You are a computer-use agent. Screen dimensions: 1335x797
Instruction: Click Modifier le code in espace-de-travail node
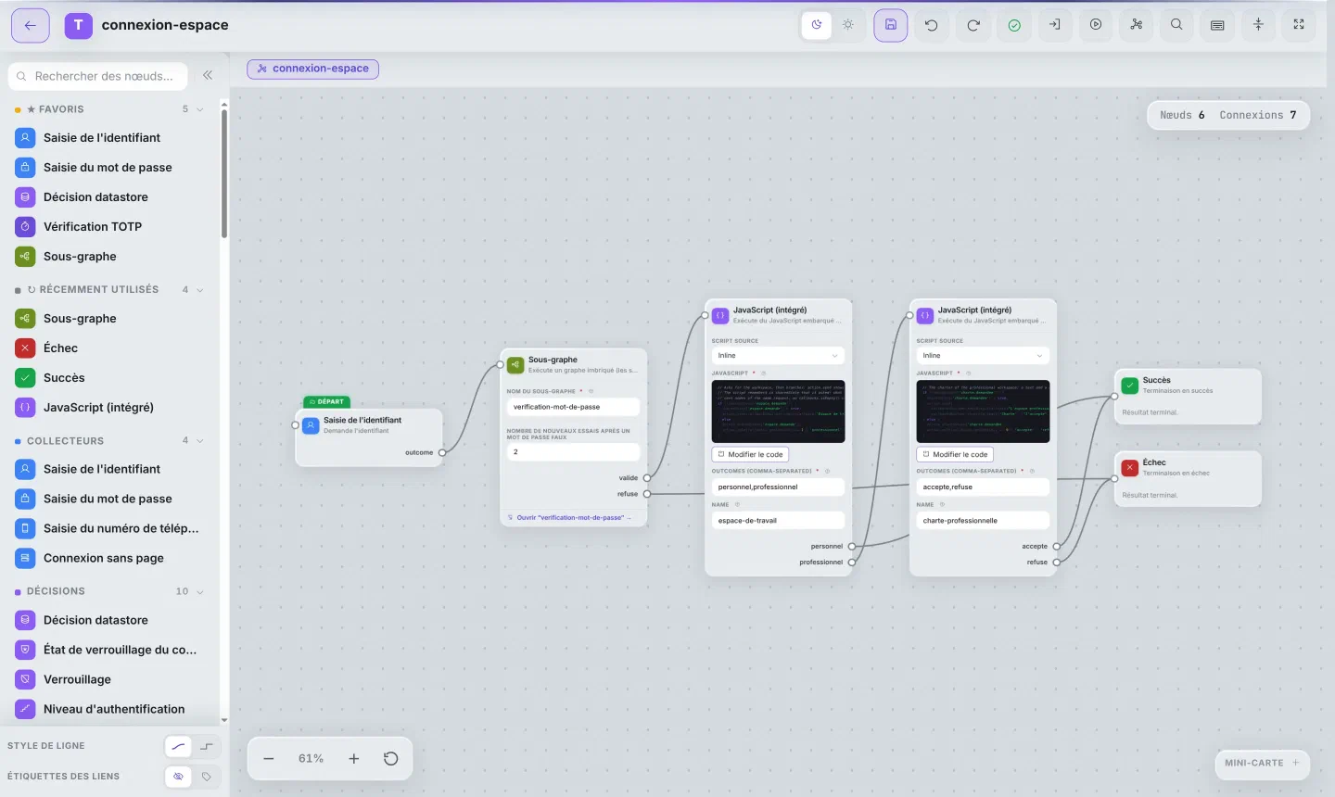tap(750, 454)
